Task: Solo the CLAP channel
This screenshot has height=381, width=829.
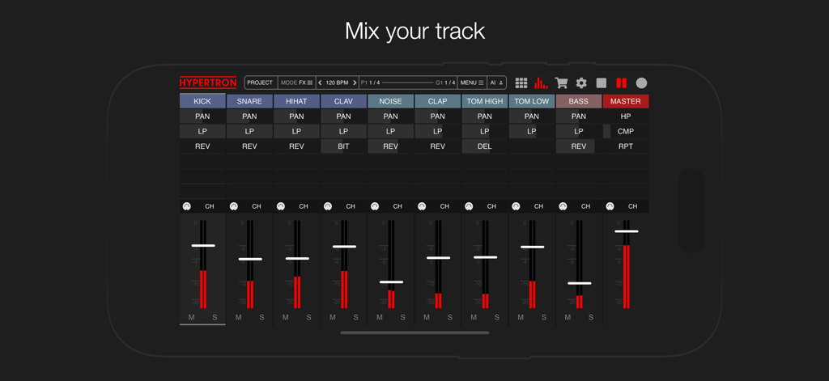Action: 450,317
